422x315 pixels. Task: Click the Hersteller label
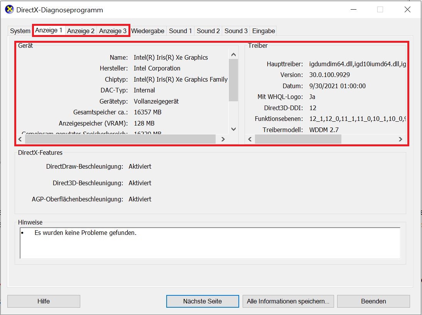113,68
